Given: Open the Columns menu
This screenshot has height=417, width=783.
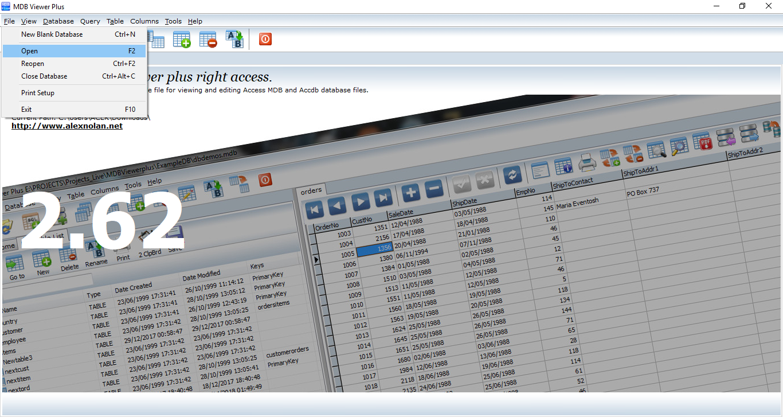Looking at the screenshot, I should (x=144, y=21).
